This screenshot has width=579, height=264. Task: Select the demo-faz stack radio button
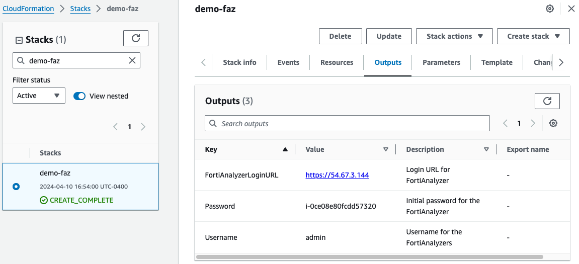tap(16, 187)
